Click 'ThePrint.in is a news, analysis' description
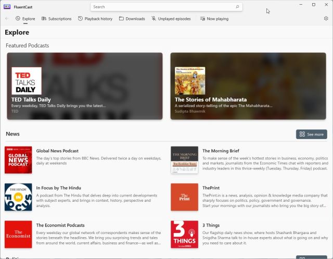This screenshot has width=333, height=259. (x=265, y=201)
